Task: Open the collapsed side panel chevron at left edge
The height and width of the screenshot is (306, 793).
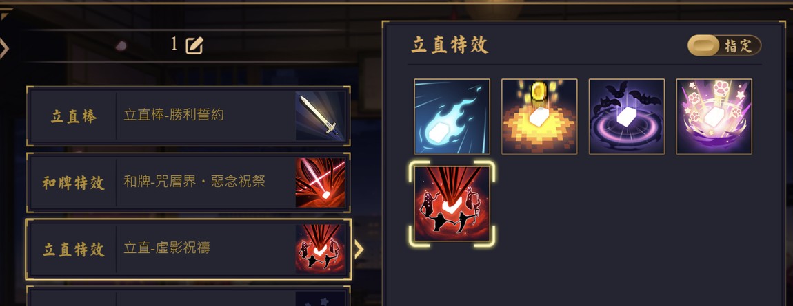Action: [4, 48]
